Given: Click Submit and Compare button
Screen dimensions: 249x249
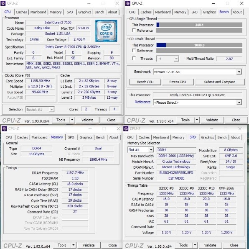Looking at the screenshot, I should pyautogui.click(x=220, y=82).
